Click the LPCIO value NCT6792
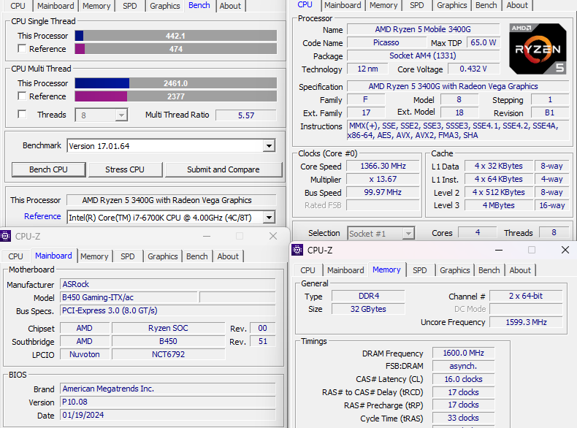Image resolution: width=577 pixels, height=428 pixels. (168, 354)
